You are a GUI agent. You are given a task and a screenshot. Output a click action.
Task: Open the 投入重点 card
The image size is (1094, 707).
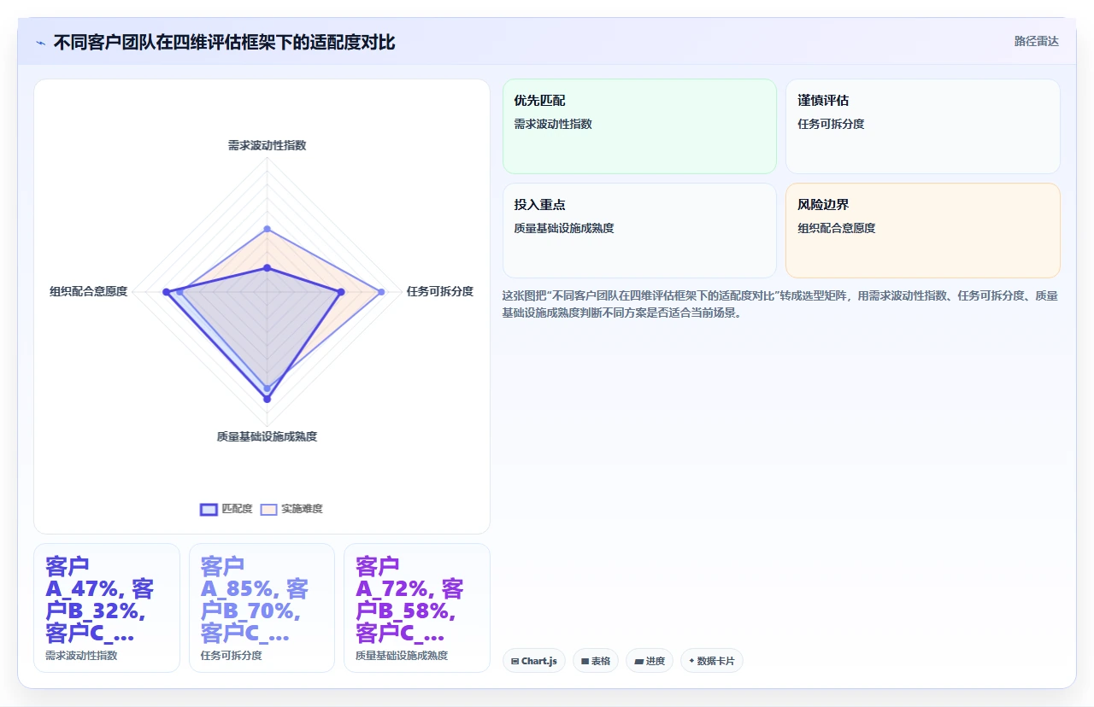point(639,231)
